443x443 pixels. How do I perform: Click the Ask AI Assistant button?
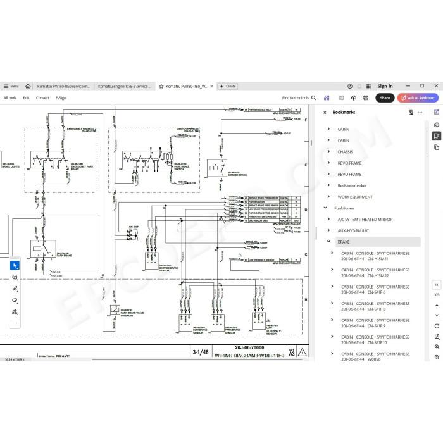[418, 97]
